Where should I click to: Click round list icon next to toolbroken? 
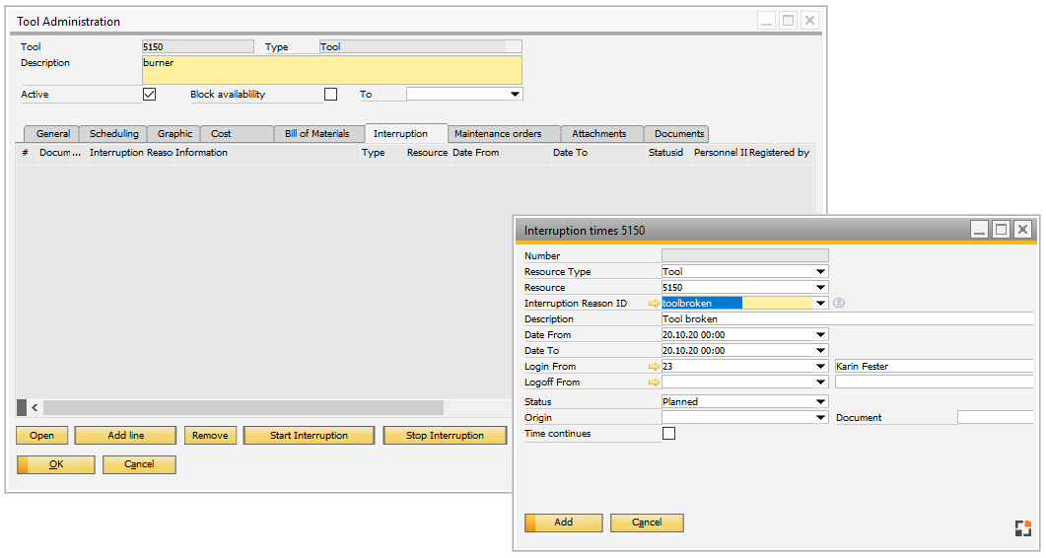[x=839, y=304]
